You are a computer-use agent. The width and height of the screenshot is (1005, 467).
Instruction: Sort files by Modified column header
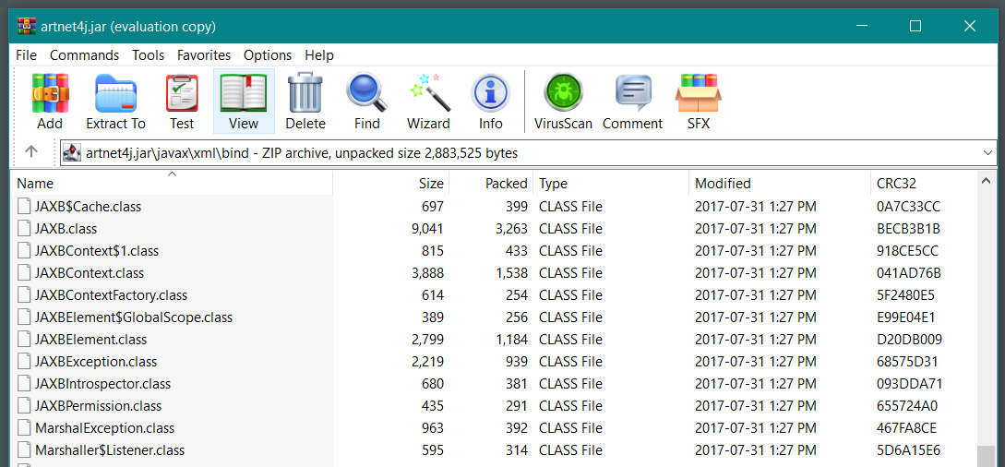(x=780, y=184)
